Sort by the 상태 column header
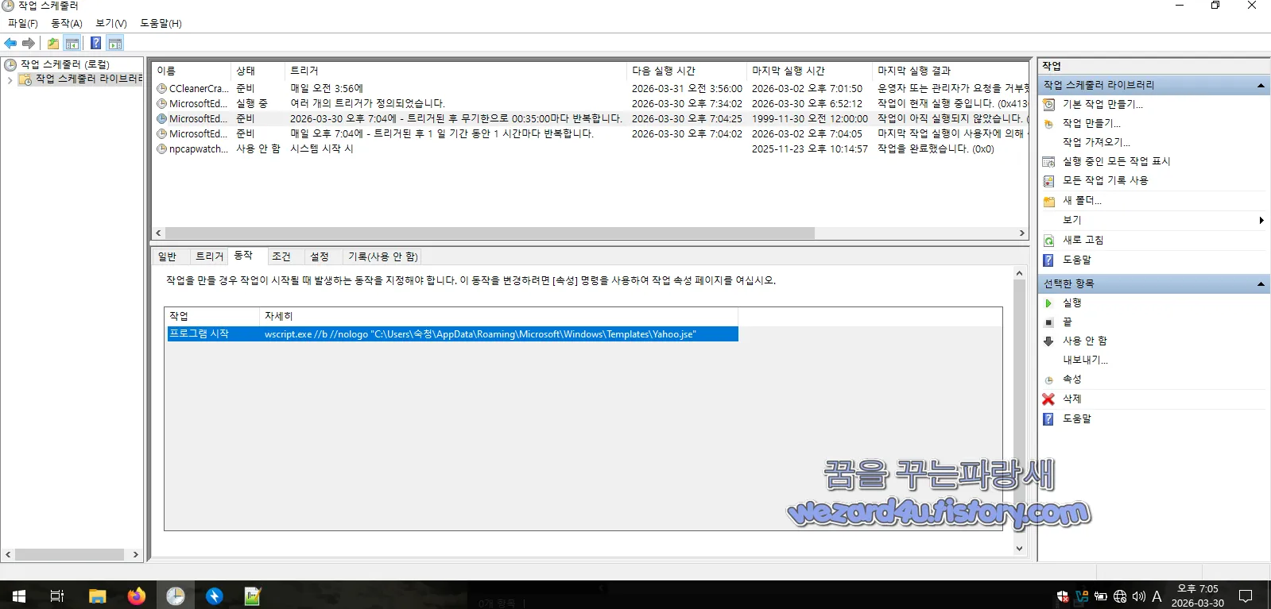1271x609 pixels. (258, 71)
